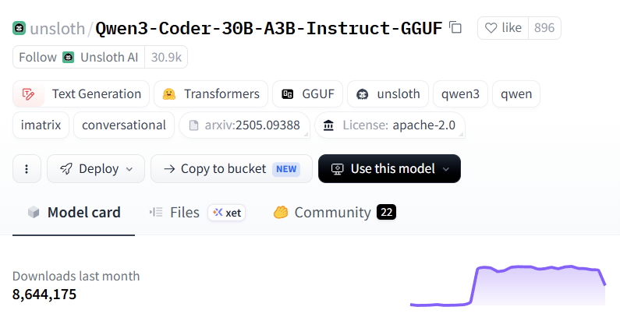The image size is (620, 328).
Task: Click the Text Generation task icon
Action: [x=28, y=94]
